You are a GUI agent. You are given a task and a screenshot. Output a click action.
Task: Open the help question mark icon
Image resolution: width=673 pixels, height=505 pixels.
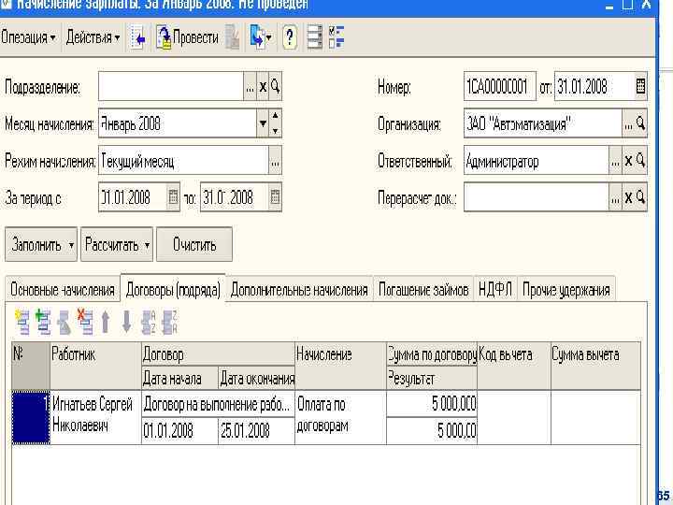coord(290,37)
